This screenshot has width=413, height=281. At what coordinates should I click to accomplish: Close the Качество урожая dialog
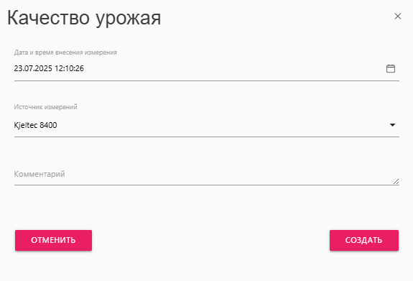(x=397, y=17)
